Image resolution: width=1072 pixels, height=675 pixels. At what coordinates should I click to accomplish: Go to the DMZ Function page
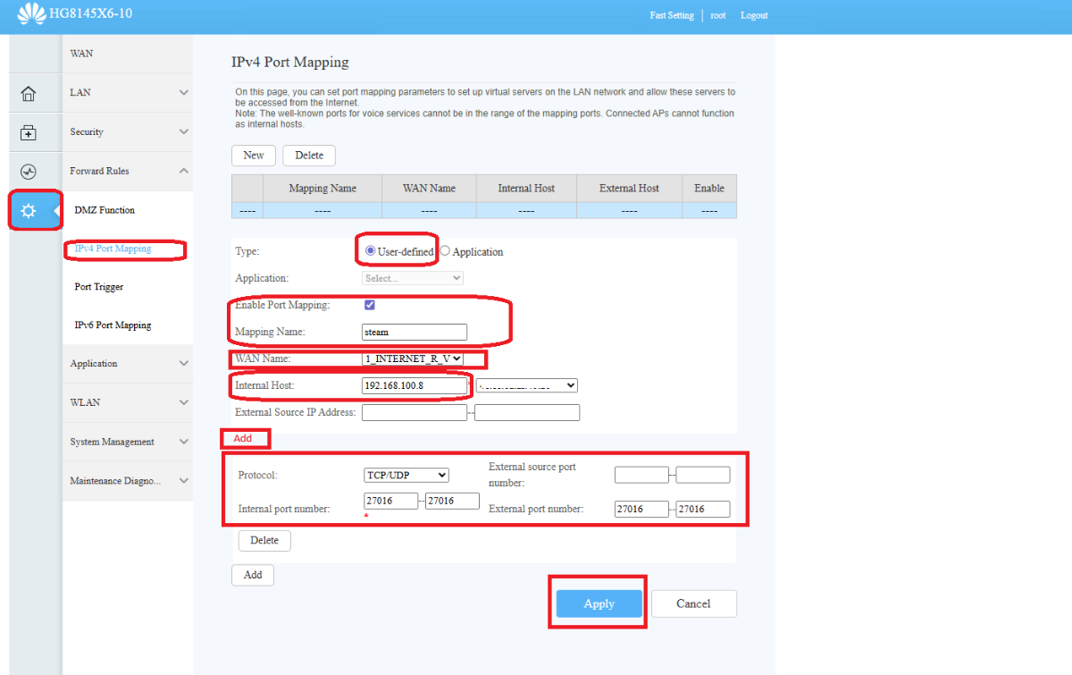point(105,210)
